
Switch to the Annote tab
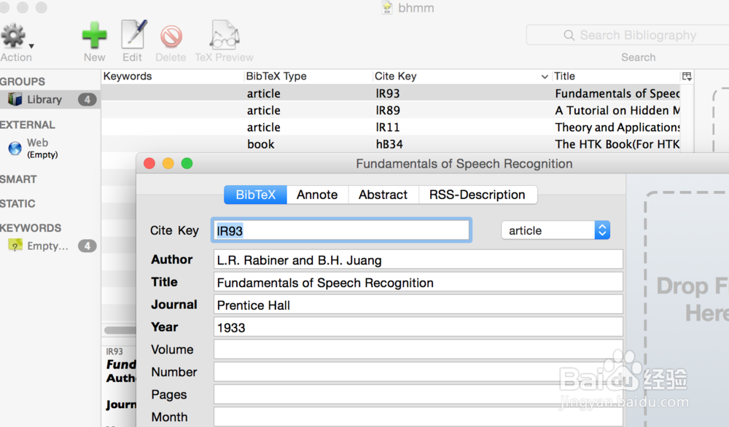point(317,195)
